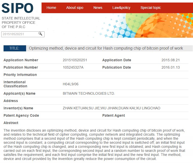Click the International Classification label
The image size is (193, 163).
pos(15,84)
